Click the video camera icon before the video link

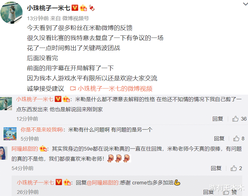pos(73,89)
